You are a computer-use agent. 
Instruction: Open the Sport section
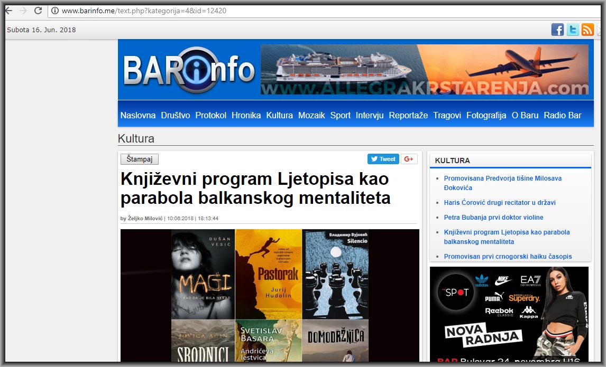[x=341, y=116]
